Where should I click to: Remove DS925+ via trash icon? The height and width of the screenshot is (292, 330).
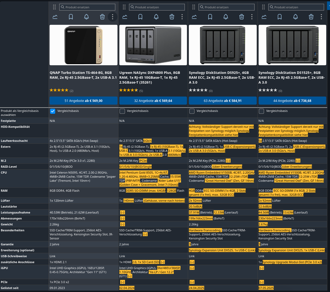pos(242,17)
